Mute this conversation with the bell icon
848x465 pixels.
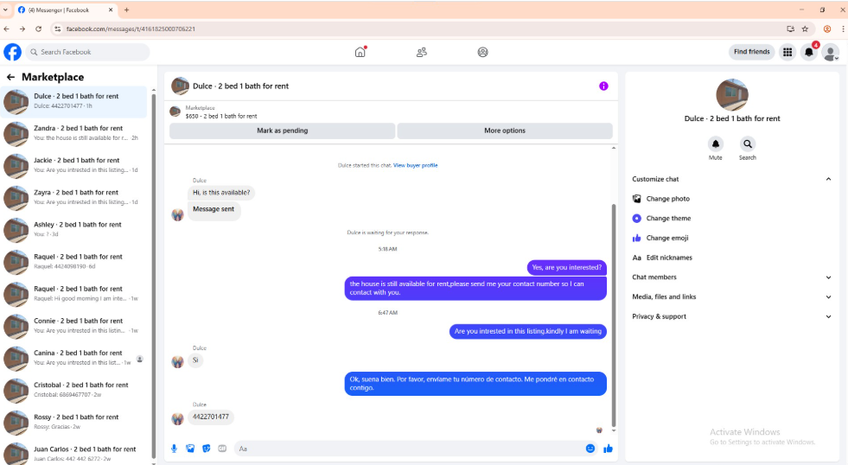click(716, 143)
